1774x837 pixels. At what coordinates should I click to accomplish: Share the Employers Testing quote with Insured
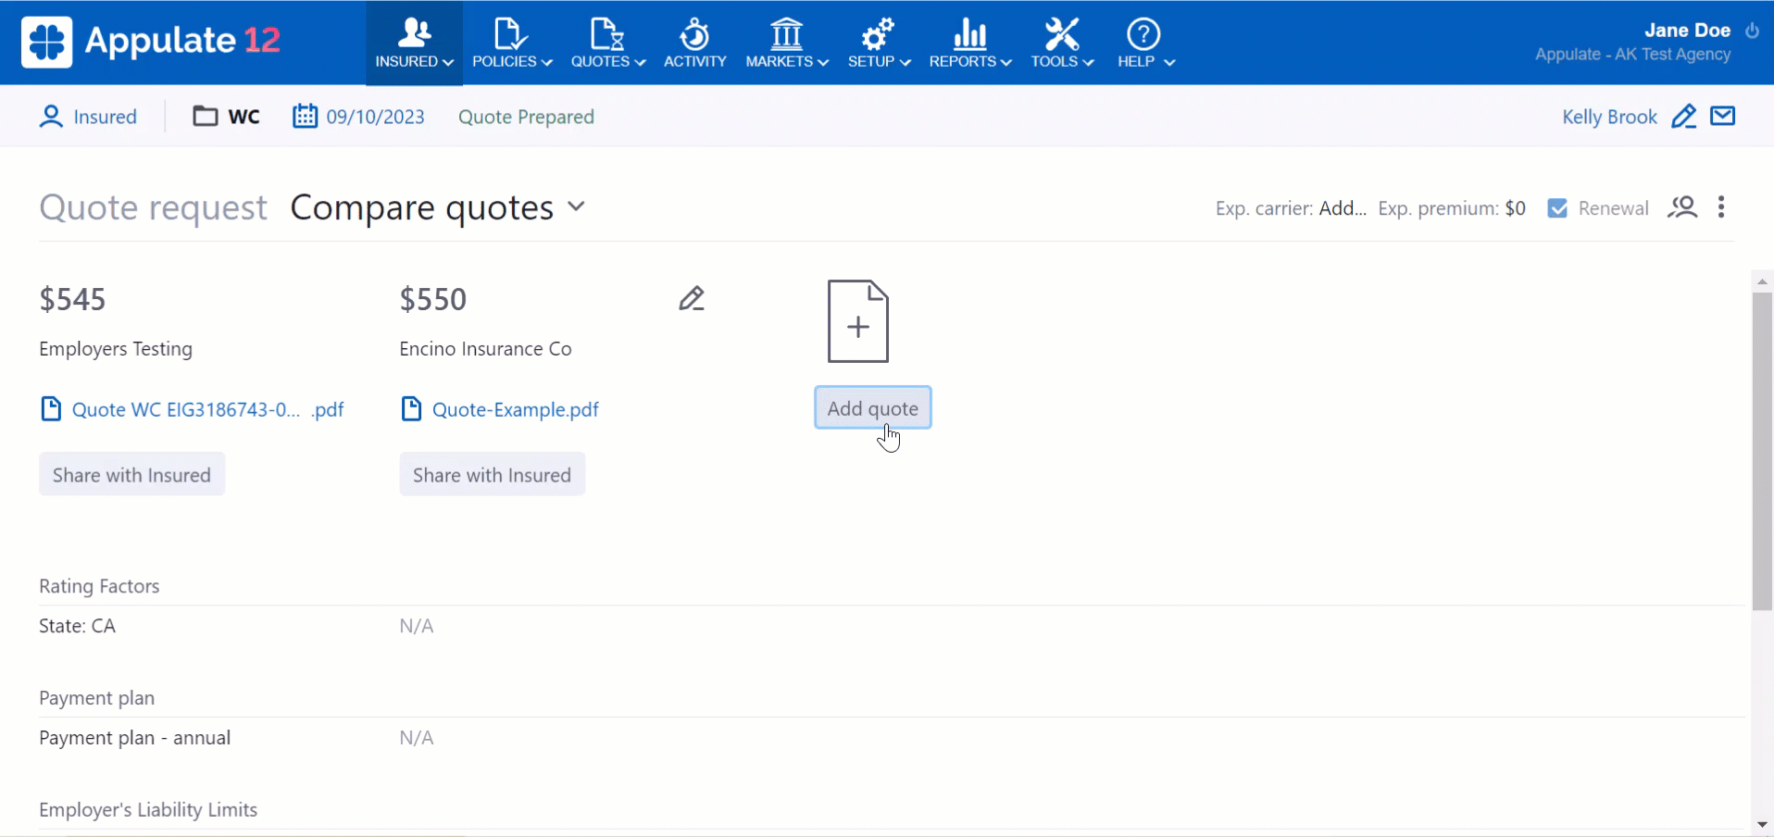[131, 474]
